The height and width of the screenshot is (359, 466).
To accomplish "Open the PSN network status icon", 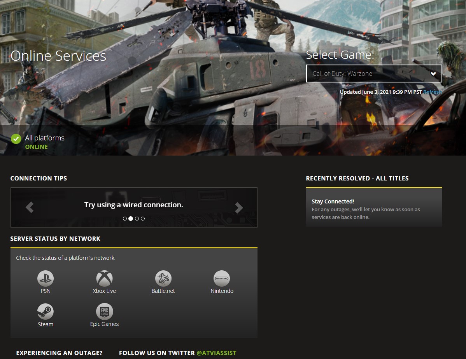I will click(46, 278).
